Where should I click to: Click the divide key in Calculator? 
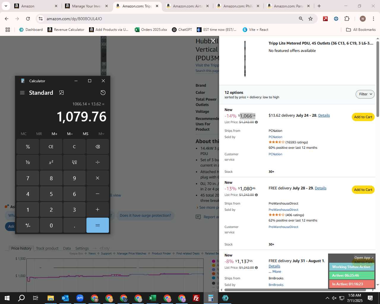pos(98,162)
